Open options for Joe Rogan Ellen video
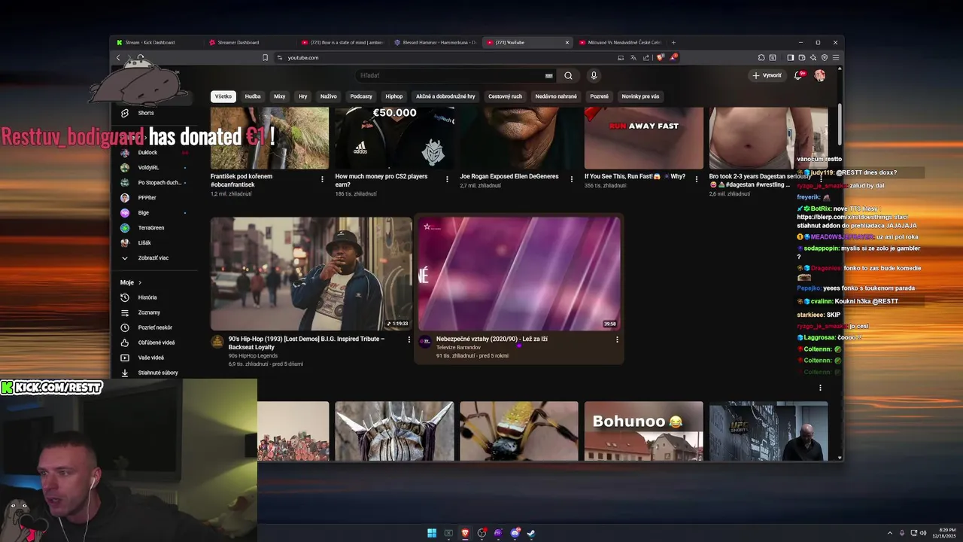The height and width of the screenshot is (542, 963). point(571,179)
